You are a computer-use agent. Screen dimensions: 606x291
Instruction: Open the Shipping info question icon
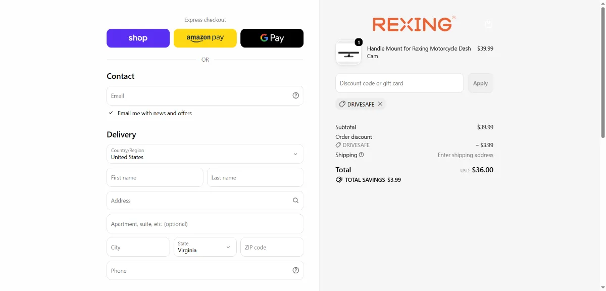(x=362, y=155)
